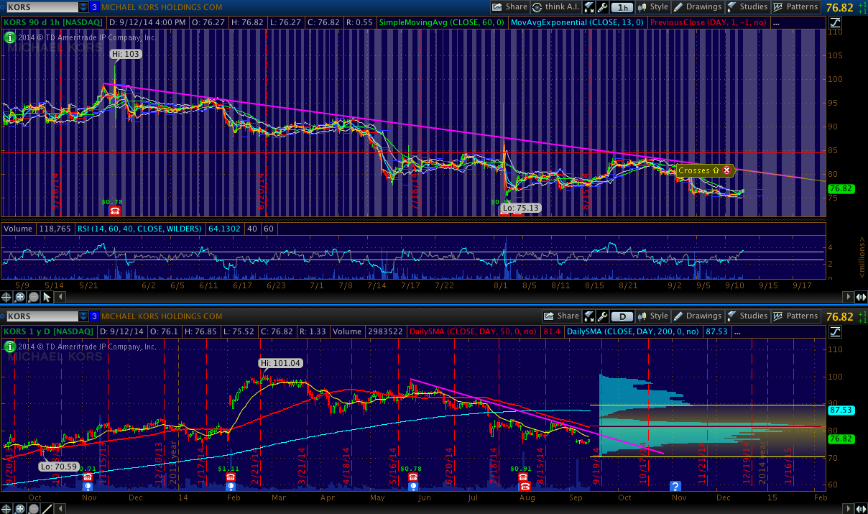The image size is (868, 514).
Task: Open the Patterns menu in lower chart
Action: [x=795, y=316]
